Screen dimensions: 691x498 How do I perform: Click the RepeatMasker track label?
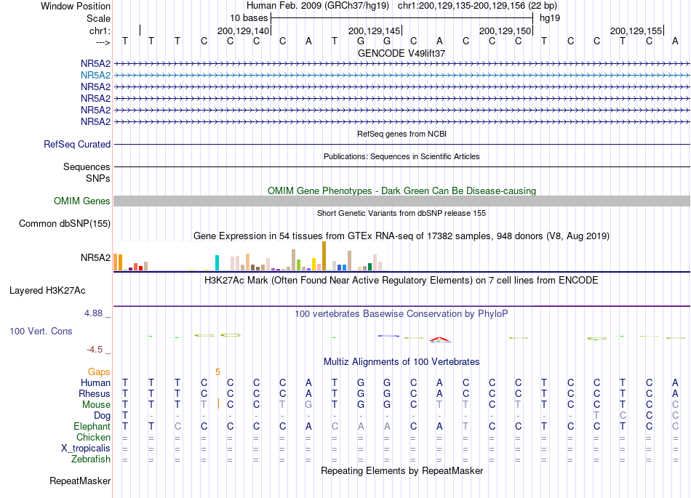point(80,481)
